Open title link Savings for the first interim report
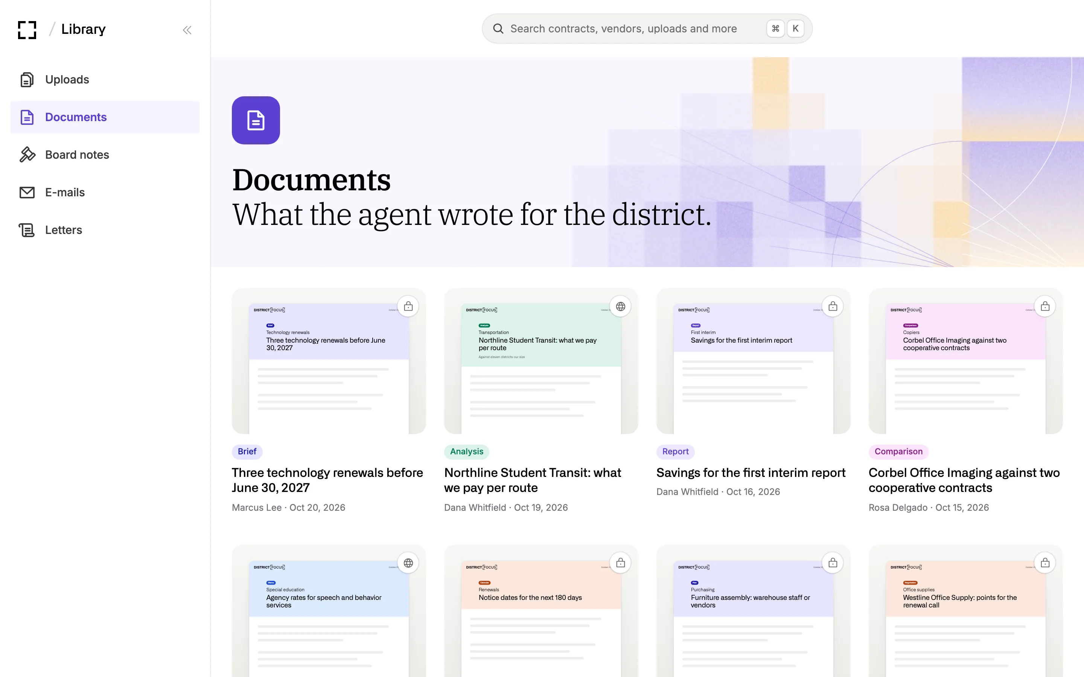This screenshot has height=677, width=1084. [751, 473]
